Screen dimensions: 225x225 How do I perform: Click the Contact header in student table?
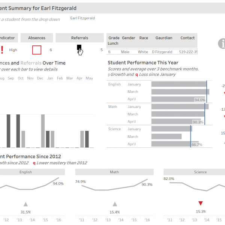(187, 38)
